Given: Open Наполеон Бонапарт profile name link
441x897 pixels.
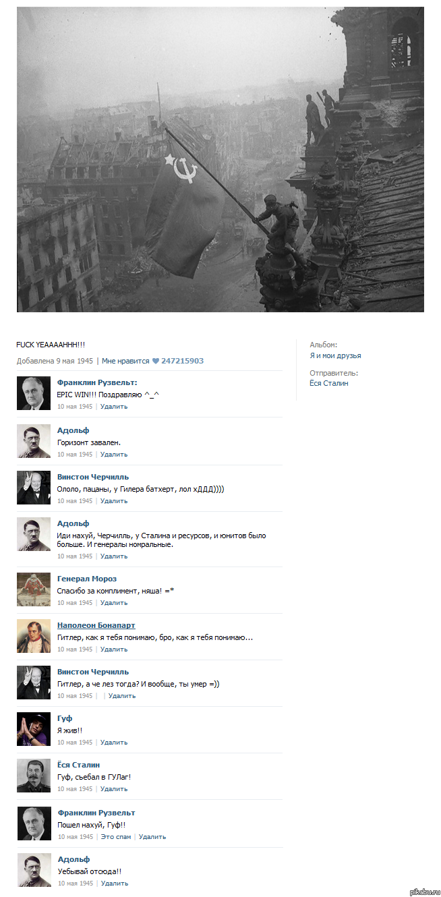Looking at the screenshot, I should (x=96, y=625).
